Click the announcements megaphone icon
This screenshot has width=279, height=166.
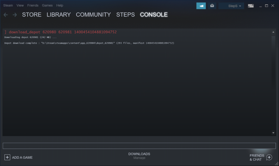[201, 6]
